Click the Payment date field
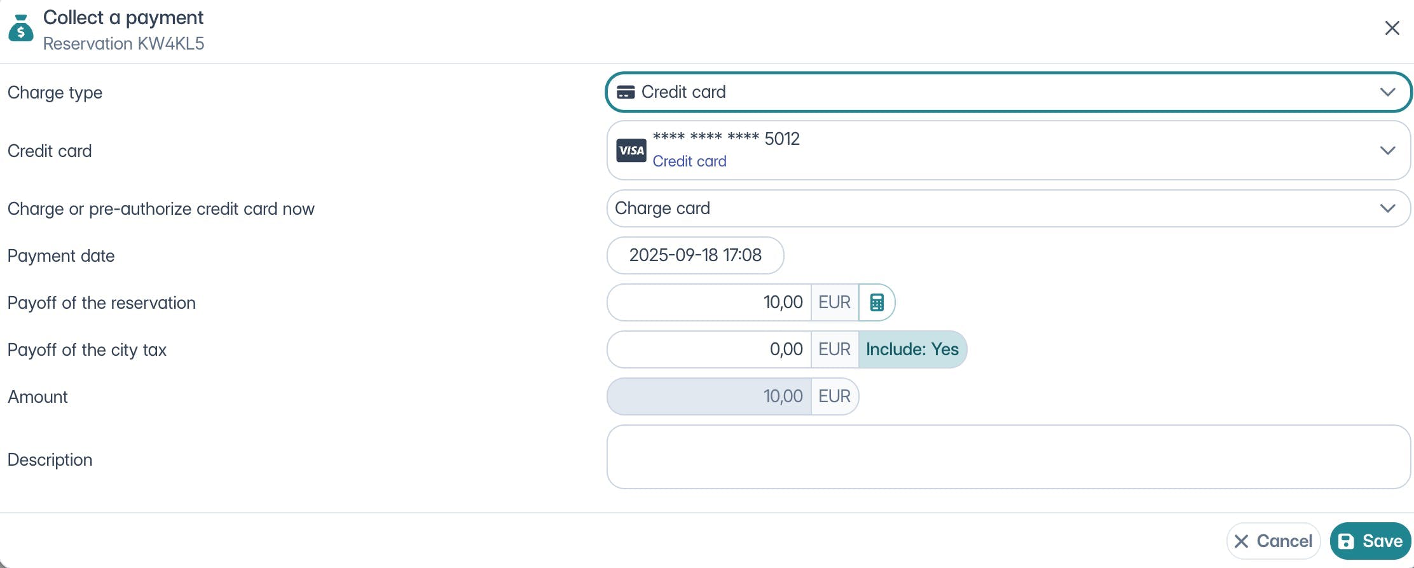This screenshot has height=568, width=1414. 695,255
